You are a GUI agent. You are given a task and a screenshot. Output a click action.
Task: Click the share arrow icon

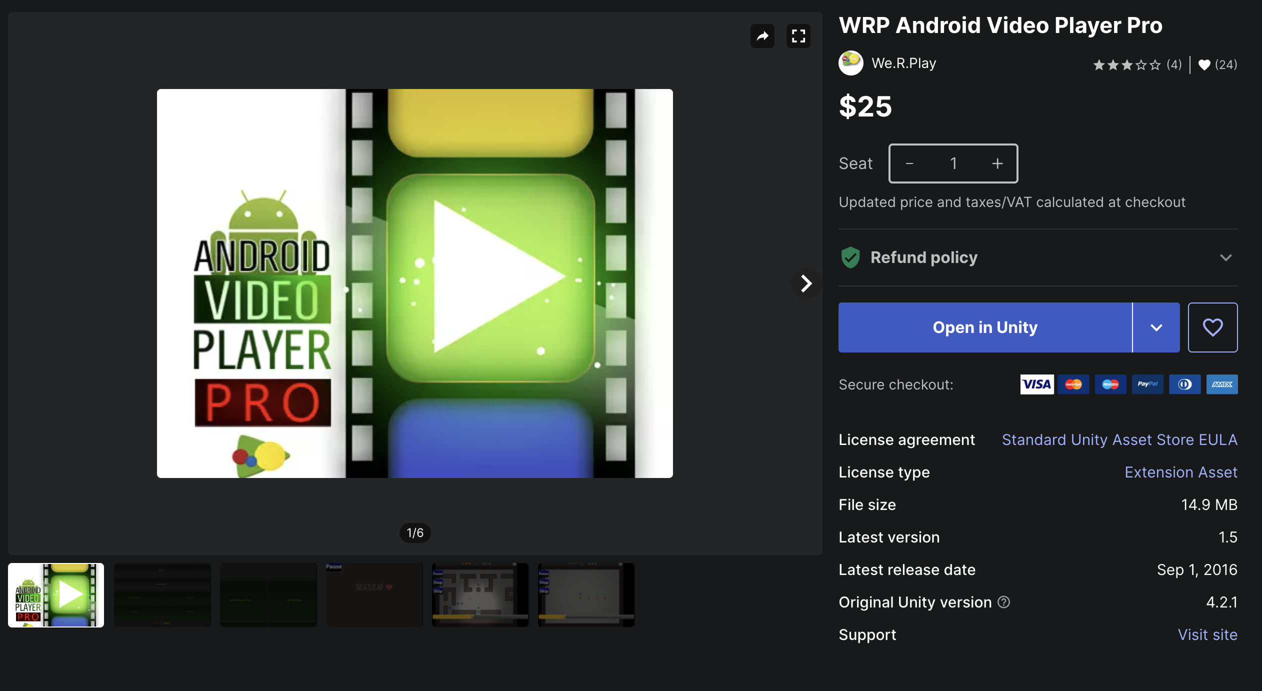coord(762,36)
